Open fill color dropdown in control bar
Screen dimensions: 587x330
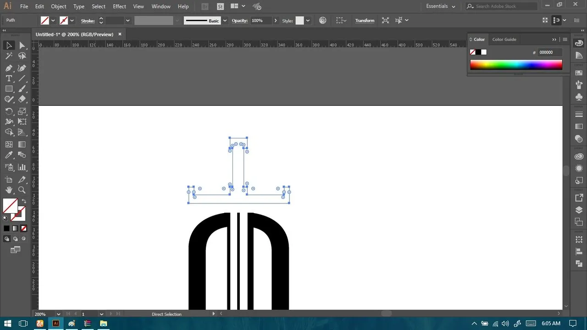[x=53, y=21]
